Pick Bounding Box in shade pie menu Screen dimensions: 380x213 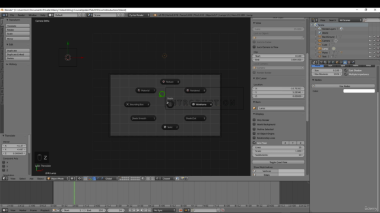click(137, 105)
